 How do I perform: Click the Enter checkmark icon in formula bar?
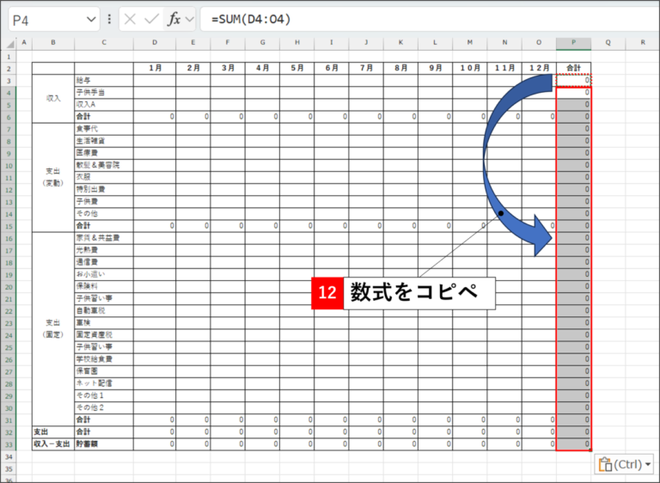click(152, 19)
